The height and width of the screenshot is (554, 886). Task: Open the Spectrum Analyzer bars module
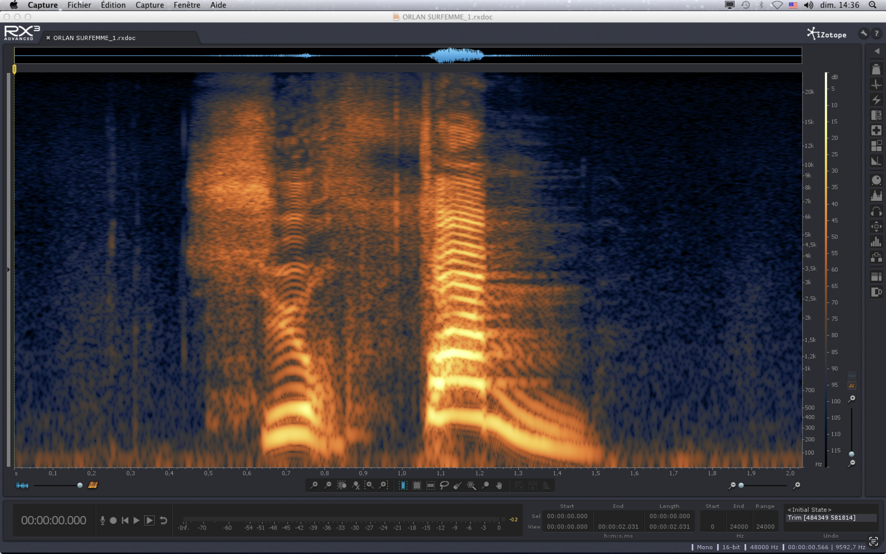876,242
